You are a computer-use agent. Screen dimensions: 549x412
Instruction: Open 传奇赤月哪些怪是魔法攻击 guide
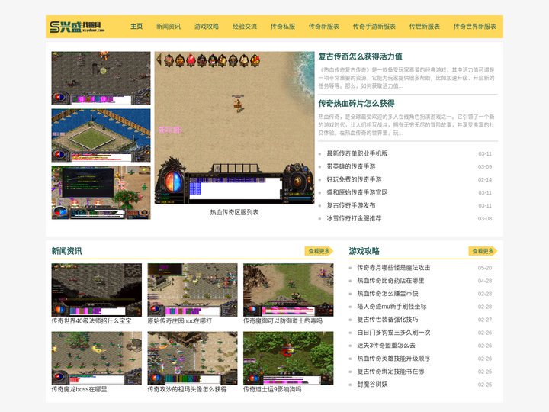pos(393,268)
